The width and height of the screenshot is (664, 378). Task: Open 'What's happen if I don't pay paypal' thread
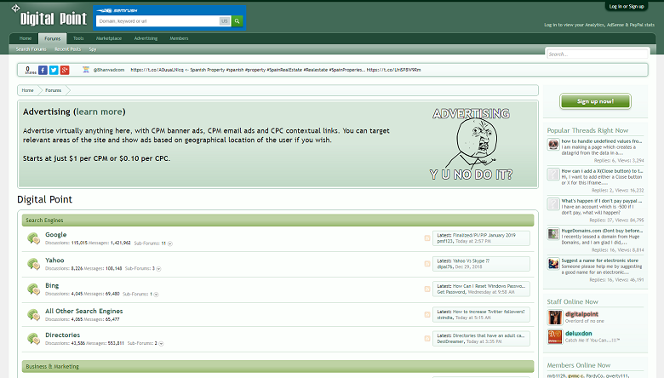601,201
